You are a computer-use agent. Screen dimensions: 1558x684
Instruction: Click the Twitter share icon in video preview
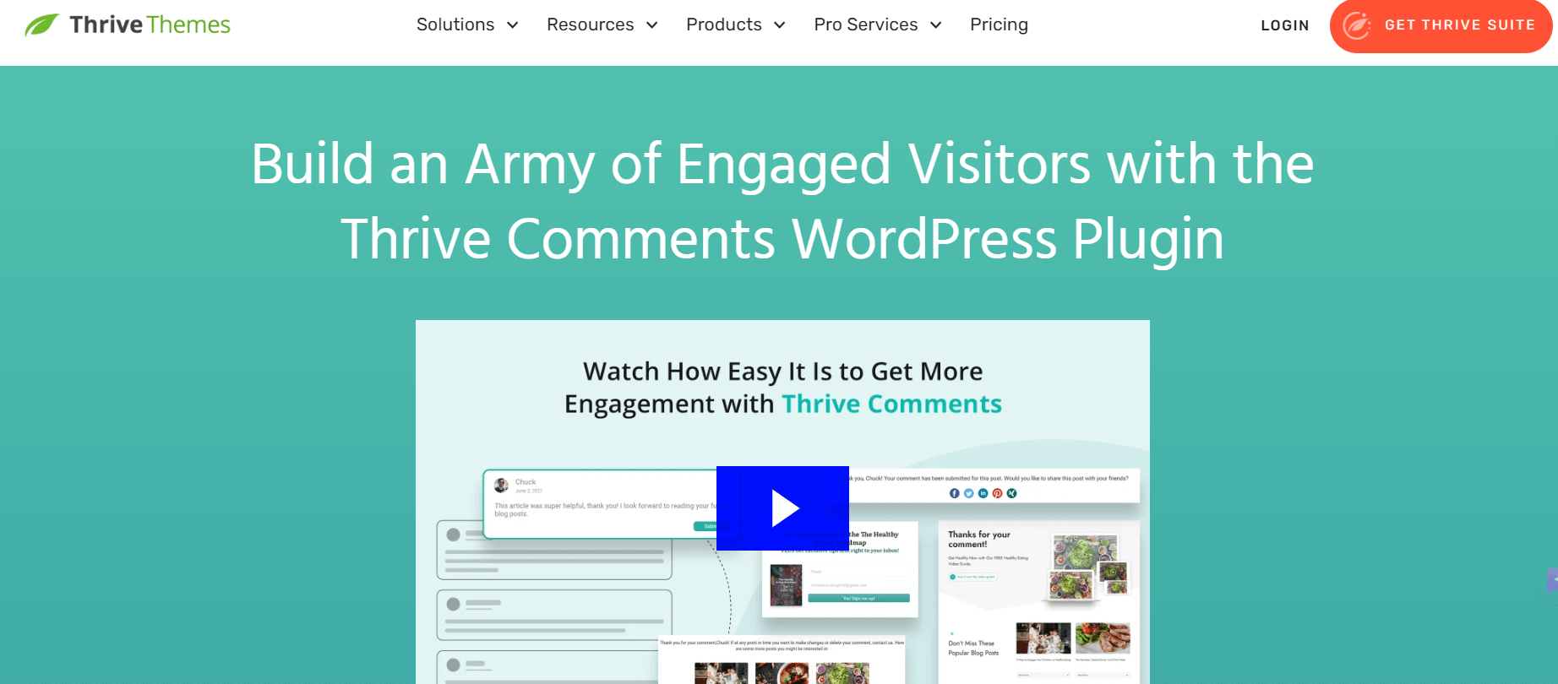969,493
